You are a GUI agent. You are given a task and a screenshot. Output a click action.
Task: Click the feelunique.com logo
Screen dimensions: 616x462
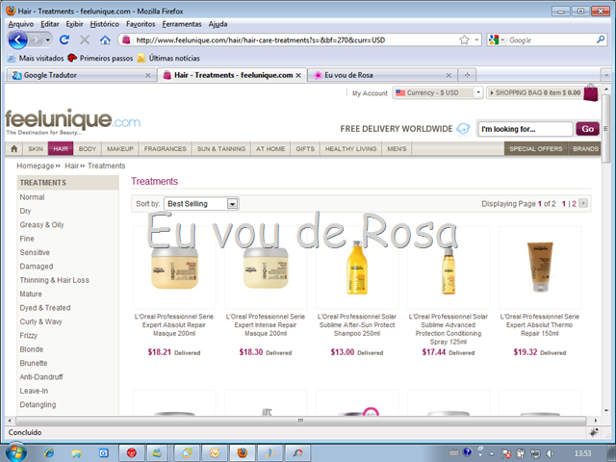[73, 121]
